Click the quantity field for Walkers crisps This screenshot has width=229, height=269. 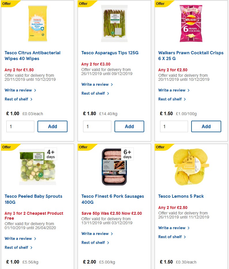tap(174, 126)
